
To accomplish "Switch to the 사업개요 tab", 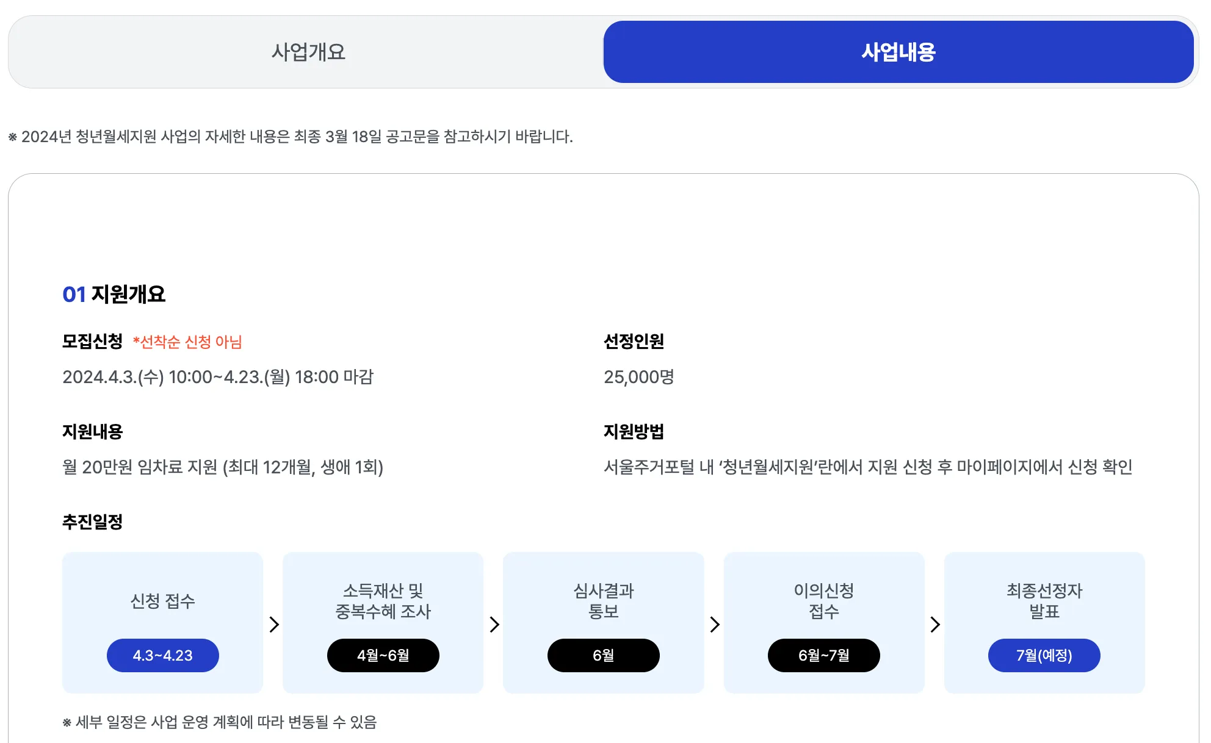I will [x=308, y=52].
